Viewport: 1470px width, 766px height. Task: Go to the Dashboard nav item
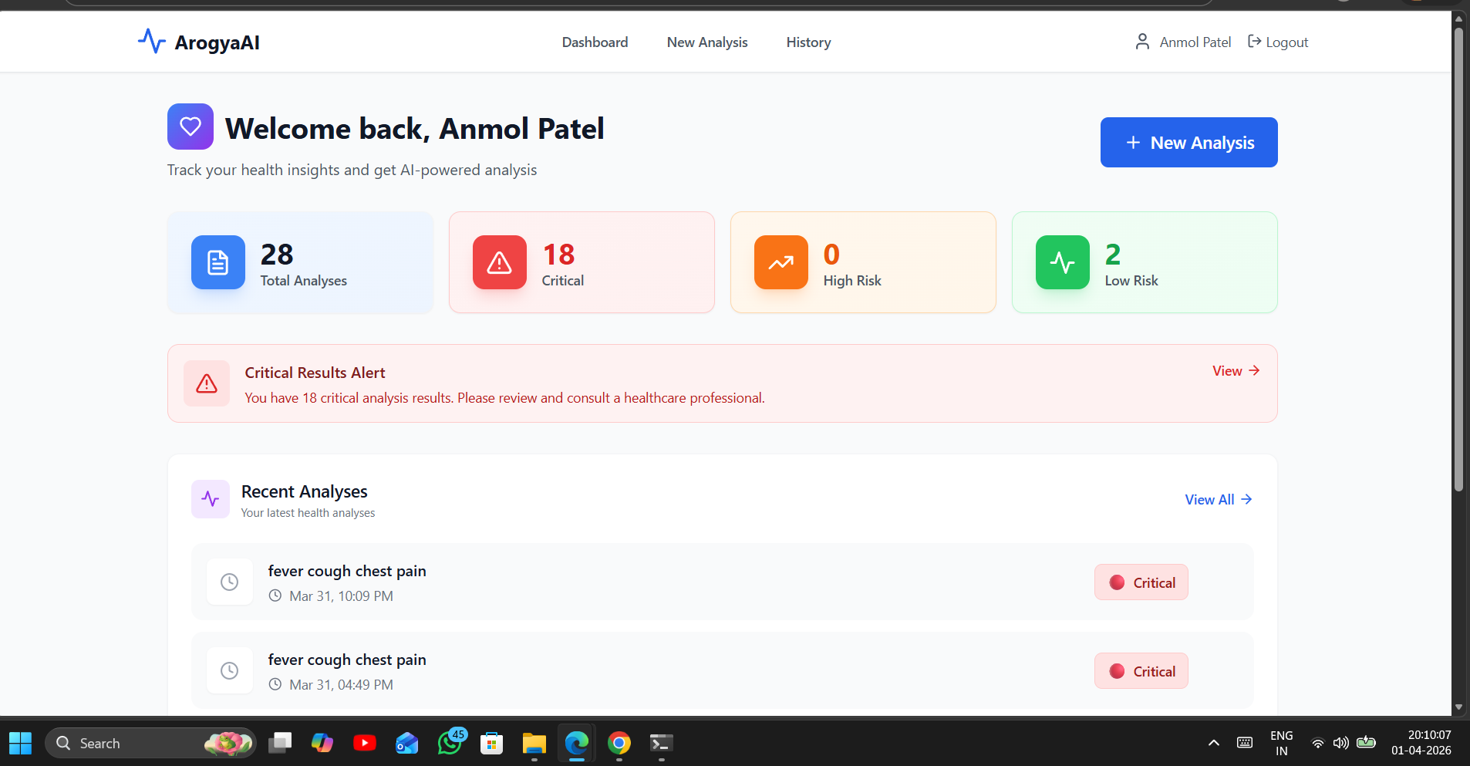tap(595, 42)
